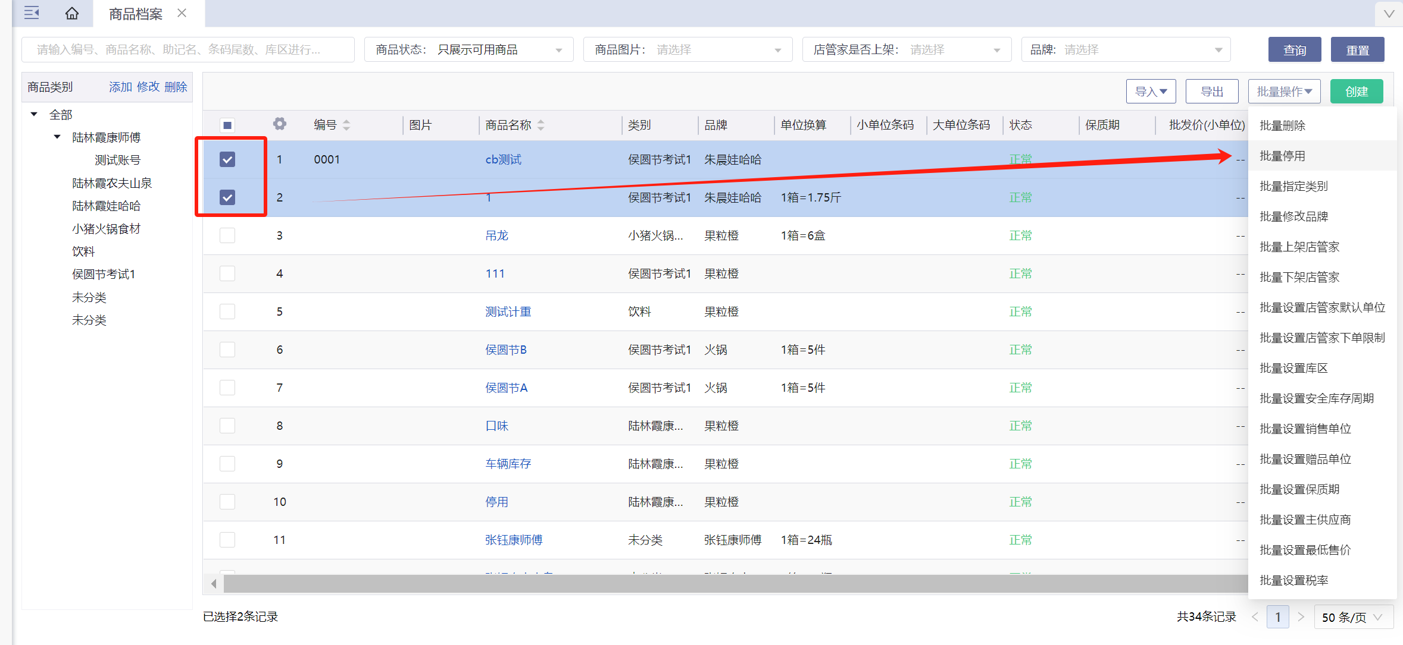Collapse the 陆林霞康师傅 tree node

pos(57,137)
